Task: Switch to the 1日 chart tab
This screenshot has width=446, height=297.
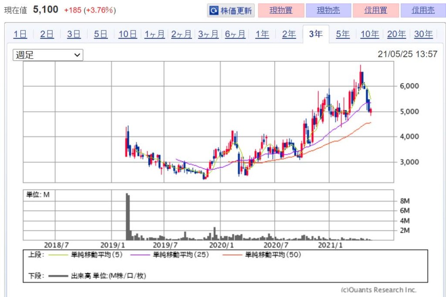Action: [20, 34]
